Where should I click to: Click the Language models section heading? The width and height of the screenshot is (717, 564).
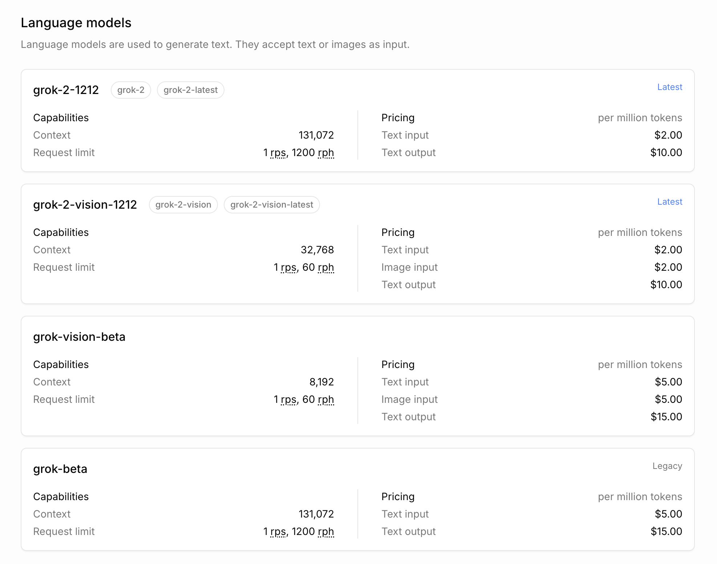click(76, 23)
